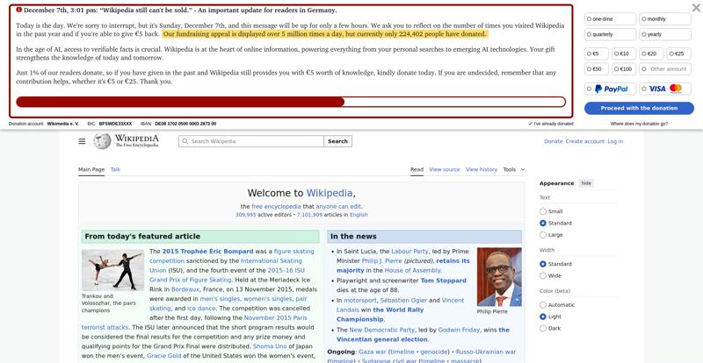Image resolution: width=703 pixels, height=363 pixels.
Task: Select the €20 donation amount
Action: coord(649,53)
